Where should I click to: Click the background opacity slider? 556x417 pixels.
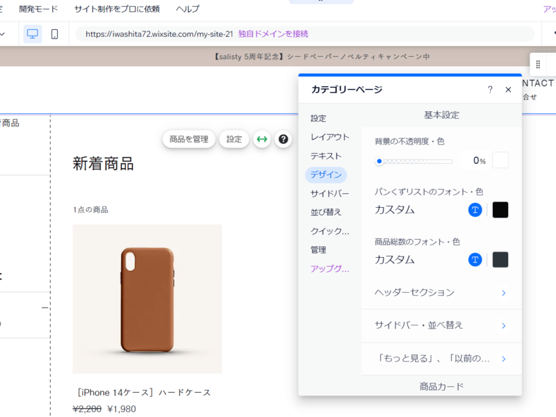coord(415,161)
